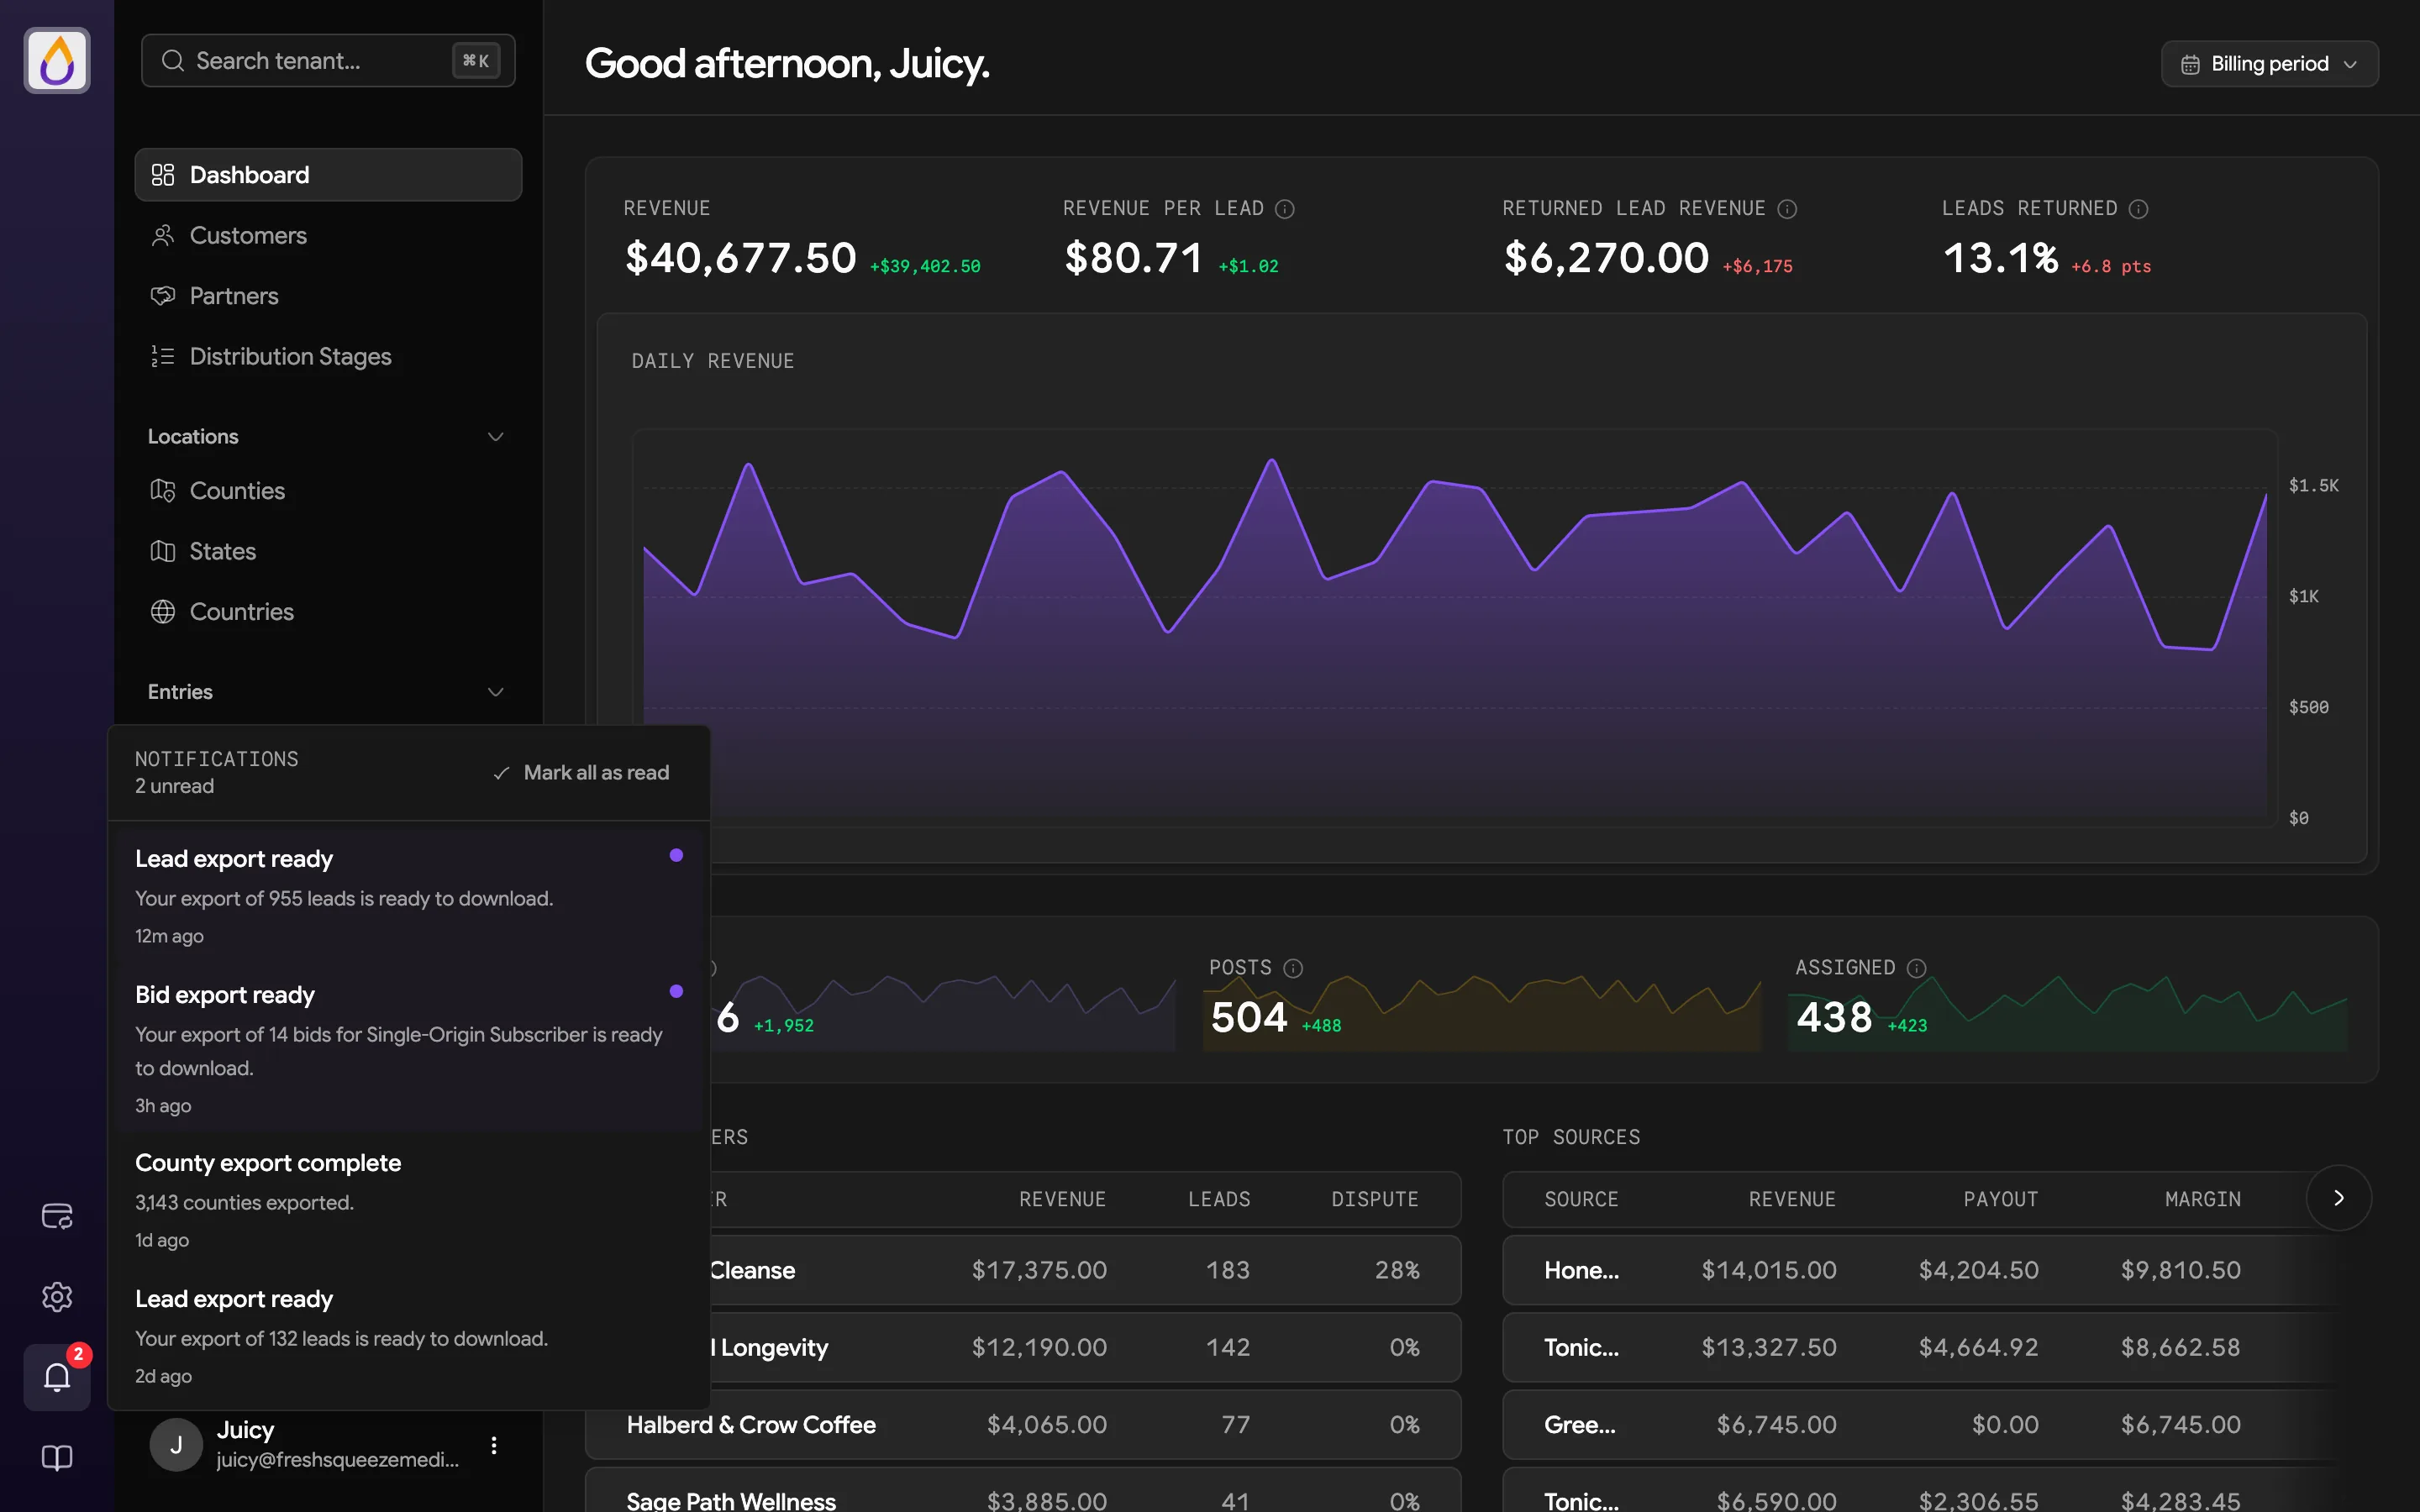
Task: Open the settings gear icon
Action: 57,1296
